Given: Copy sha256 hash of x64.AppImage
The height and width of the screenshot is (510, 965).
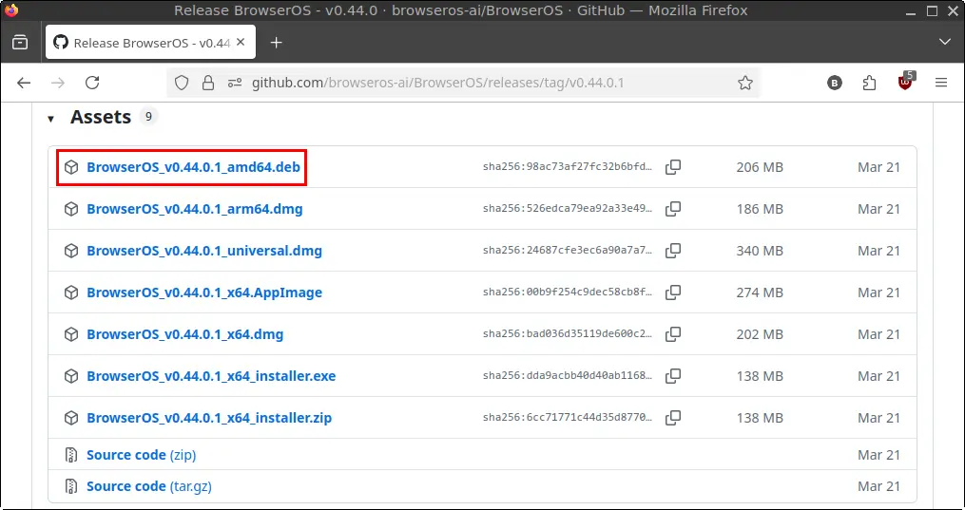Looking at the screenshot, I should (673, 293).
